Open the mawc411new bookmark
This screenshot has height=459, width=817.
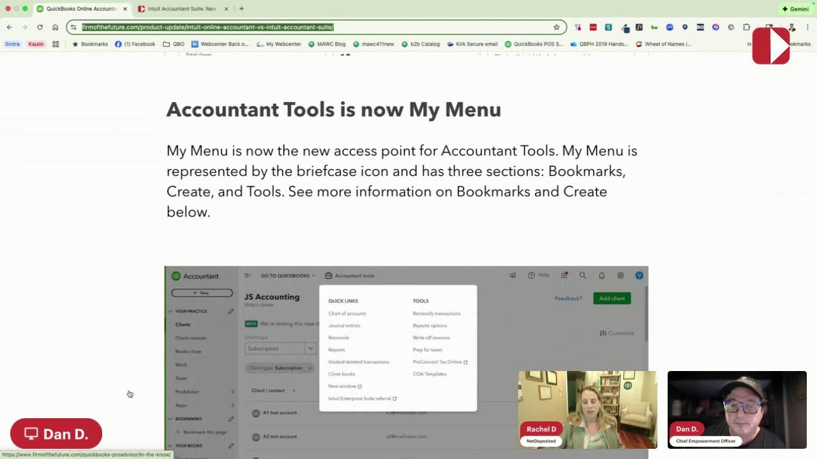(373, 44)
